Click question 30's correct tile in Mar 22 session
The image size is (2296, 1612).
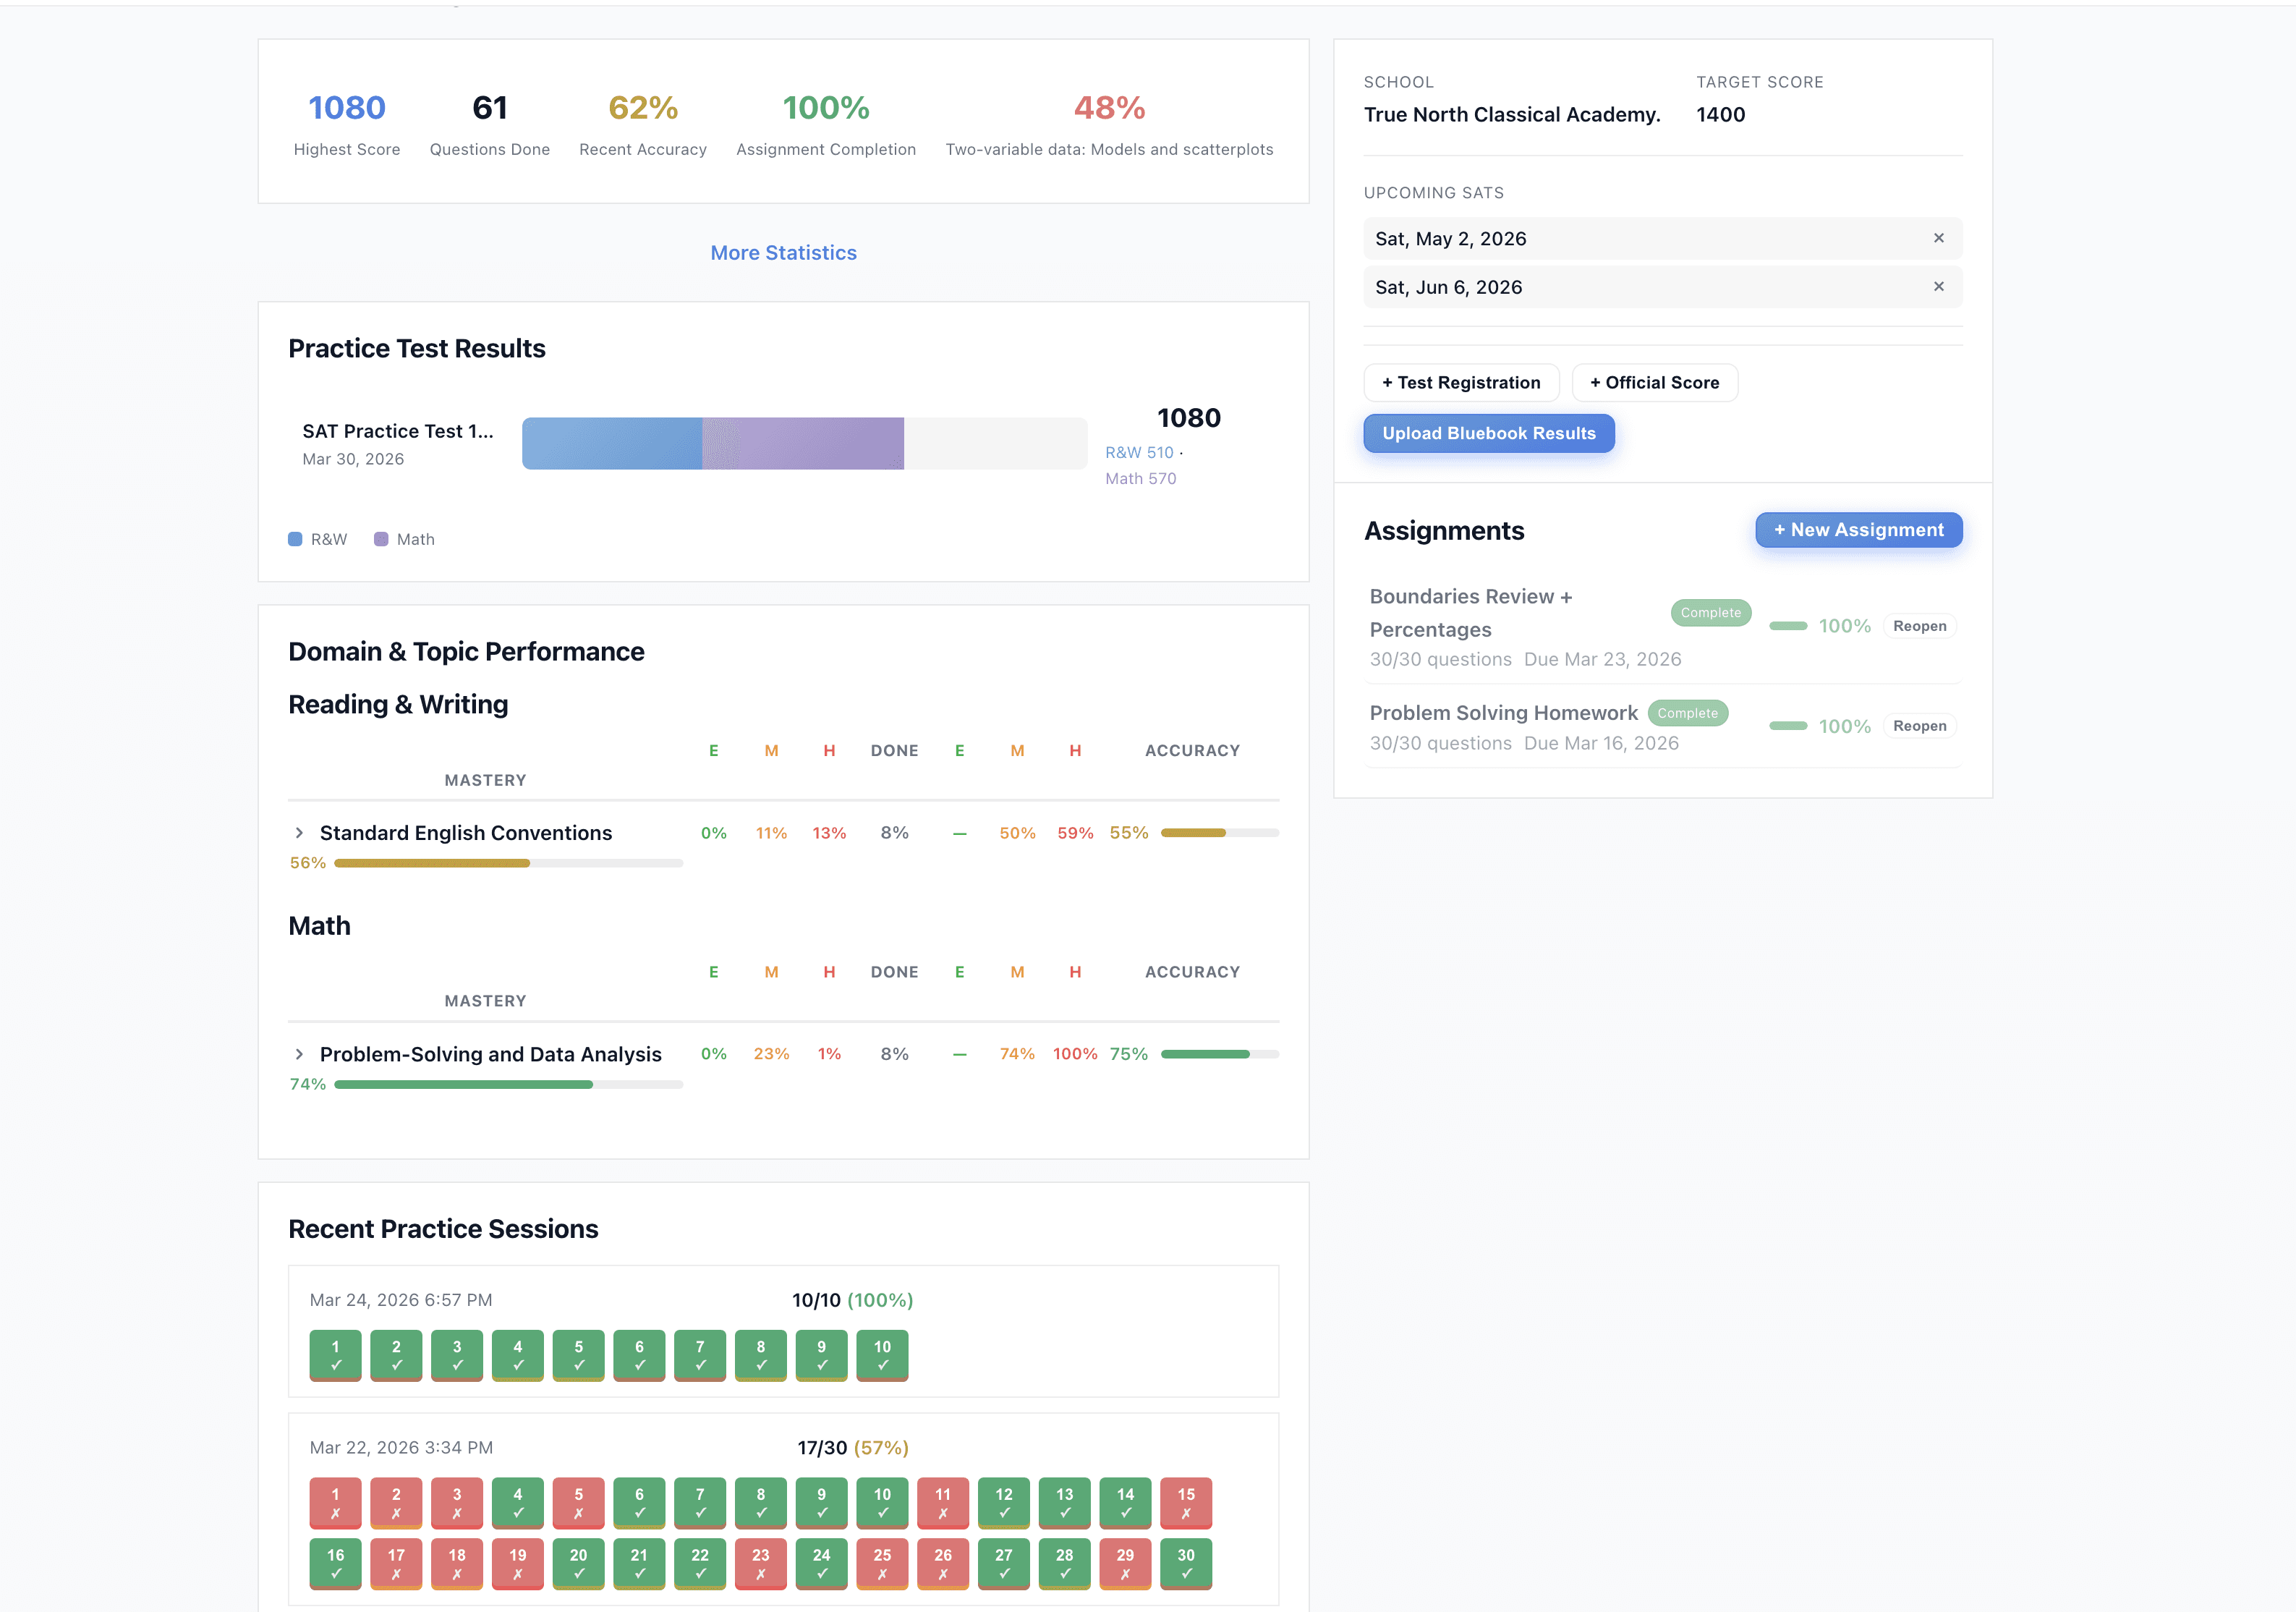pos(1186,1563)
